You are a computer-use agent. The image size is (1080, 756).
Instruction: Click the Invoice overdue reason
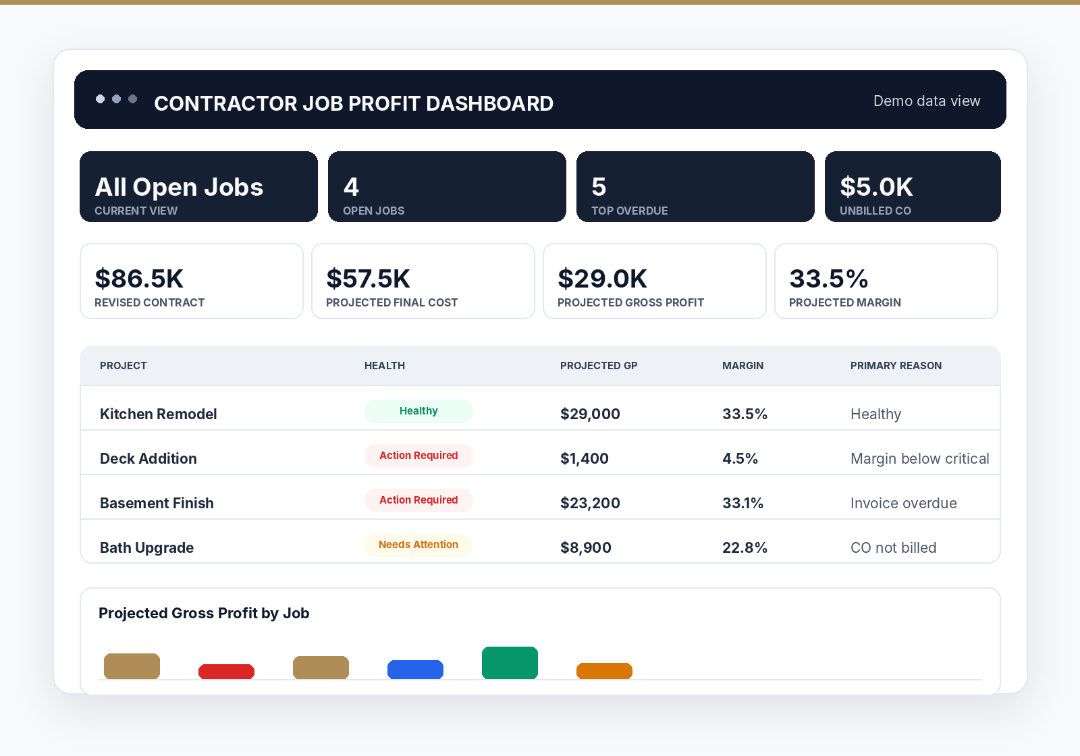point(904,503)
